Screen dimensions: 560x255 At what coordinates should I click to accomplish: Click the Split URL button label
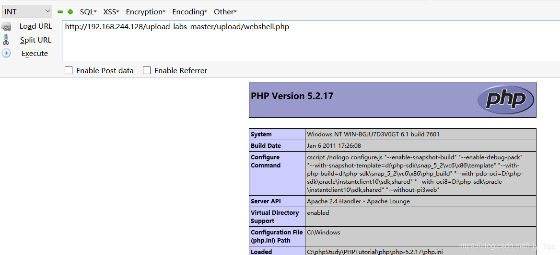[x=35, y=40]
